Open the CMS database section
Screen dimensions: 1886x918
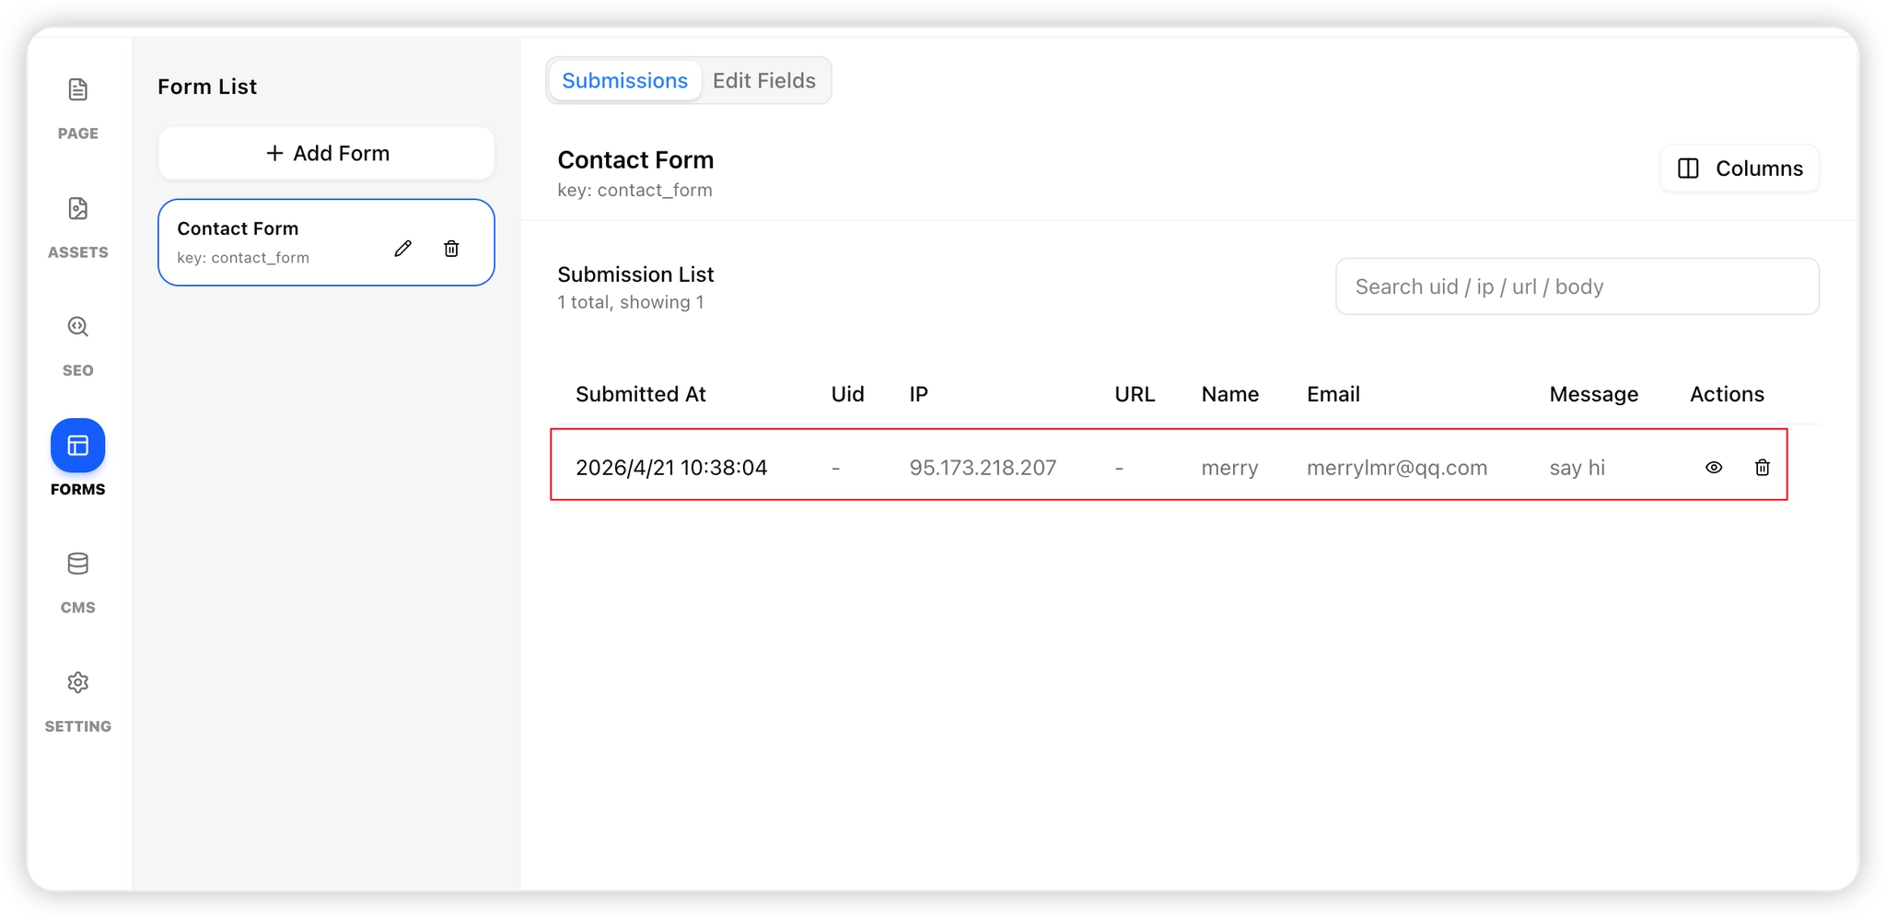point(78,564)
